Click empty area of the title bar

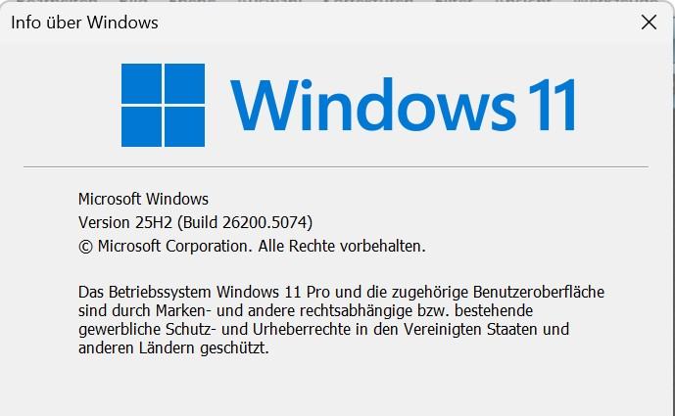pos(387,23)
